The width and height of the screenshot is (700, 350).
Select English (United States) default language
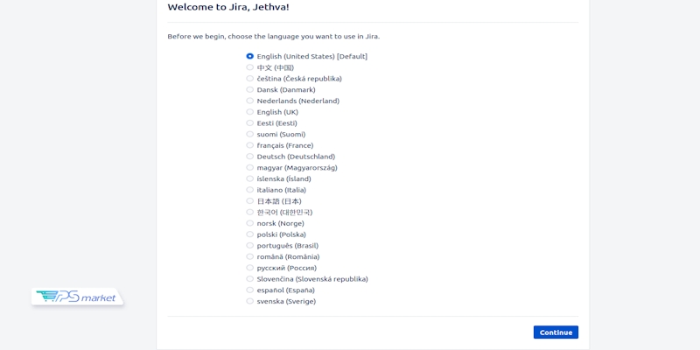250,56
